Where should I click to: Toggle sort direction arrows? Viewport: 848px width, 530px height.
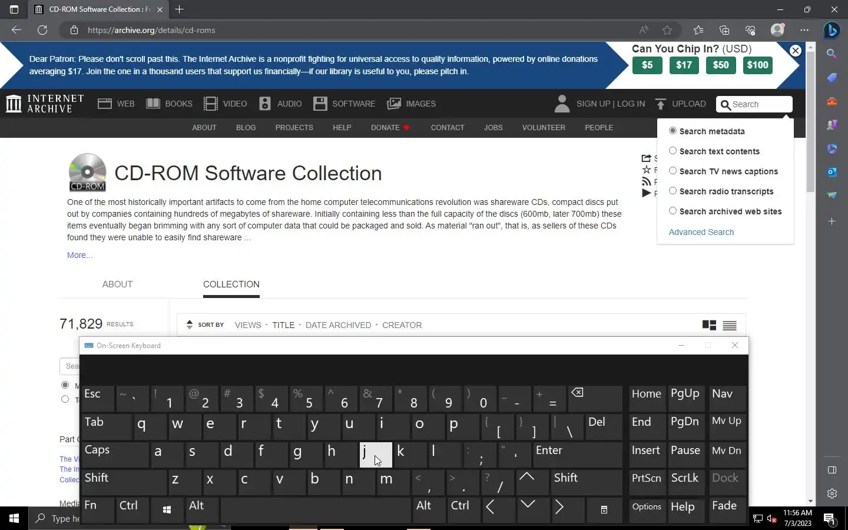coord(190,324)
